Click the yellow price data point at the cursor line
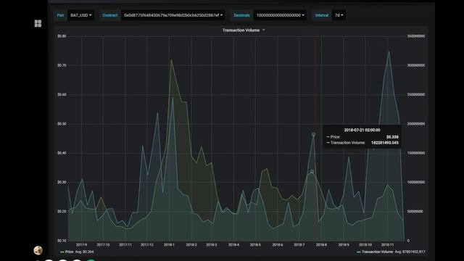The height and width of the screenshot is (261, 464). click(312, 172)
